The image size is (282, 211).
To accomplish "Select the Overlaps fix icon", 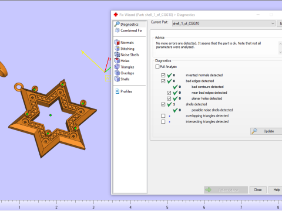I will pos(117,73).
